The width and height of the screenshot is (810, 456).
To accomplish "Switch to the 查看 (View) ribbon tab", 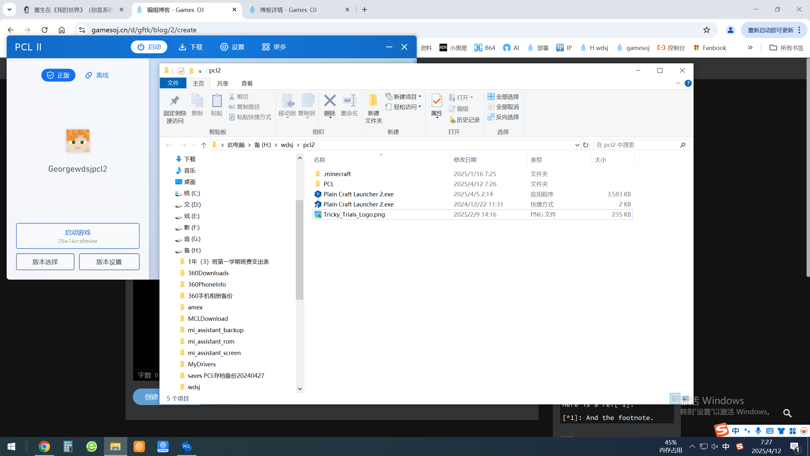I will coord(247,83).
